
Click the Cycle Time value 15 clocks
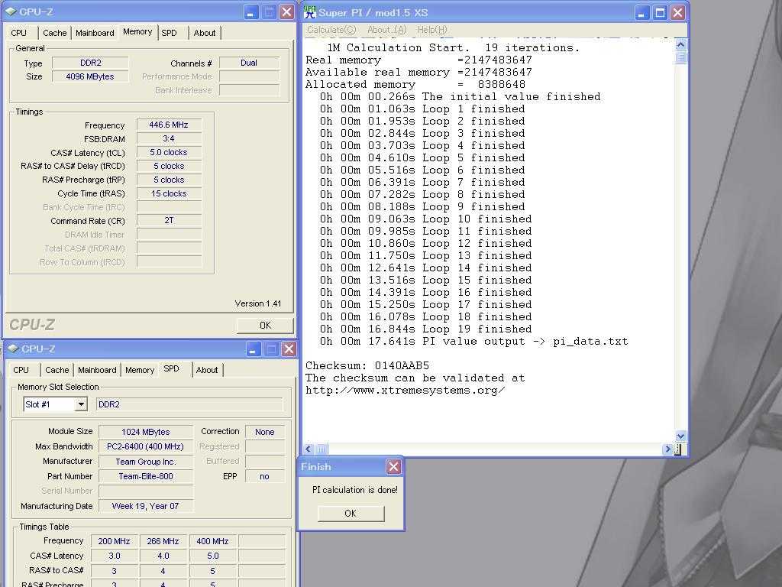pyautogui.click(x=169, y=193)
